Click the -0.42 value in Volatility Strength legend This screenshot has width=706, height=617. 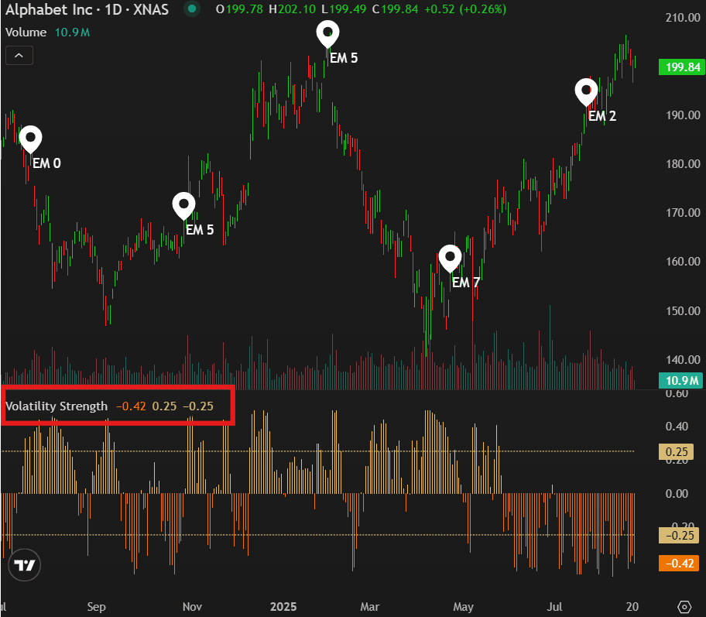tap(131, 406)
